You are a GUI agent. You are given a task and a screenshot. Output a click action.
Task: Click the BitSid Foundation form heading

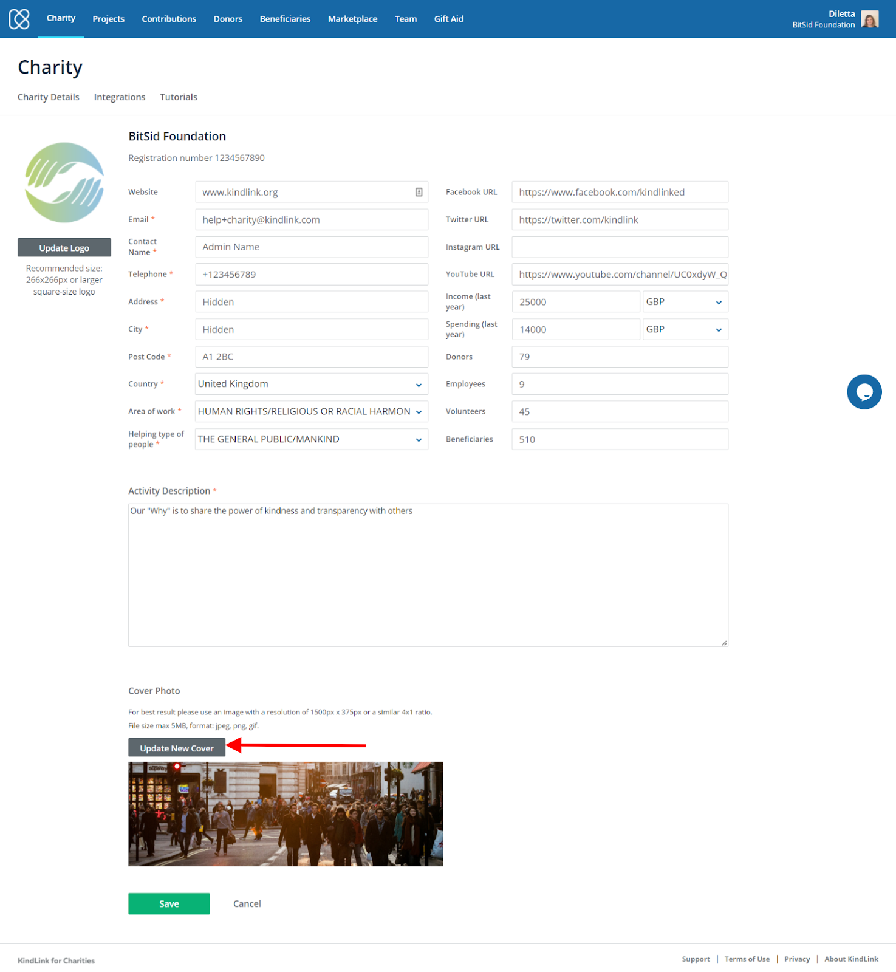click(177, 136)
